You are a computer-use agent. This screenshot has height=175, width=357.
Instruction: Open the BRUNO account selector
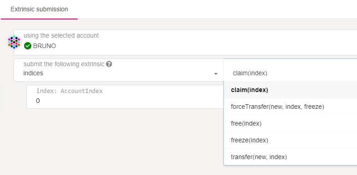tap(185, 42)
